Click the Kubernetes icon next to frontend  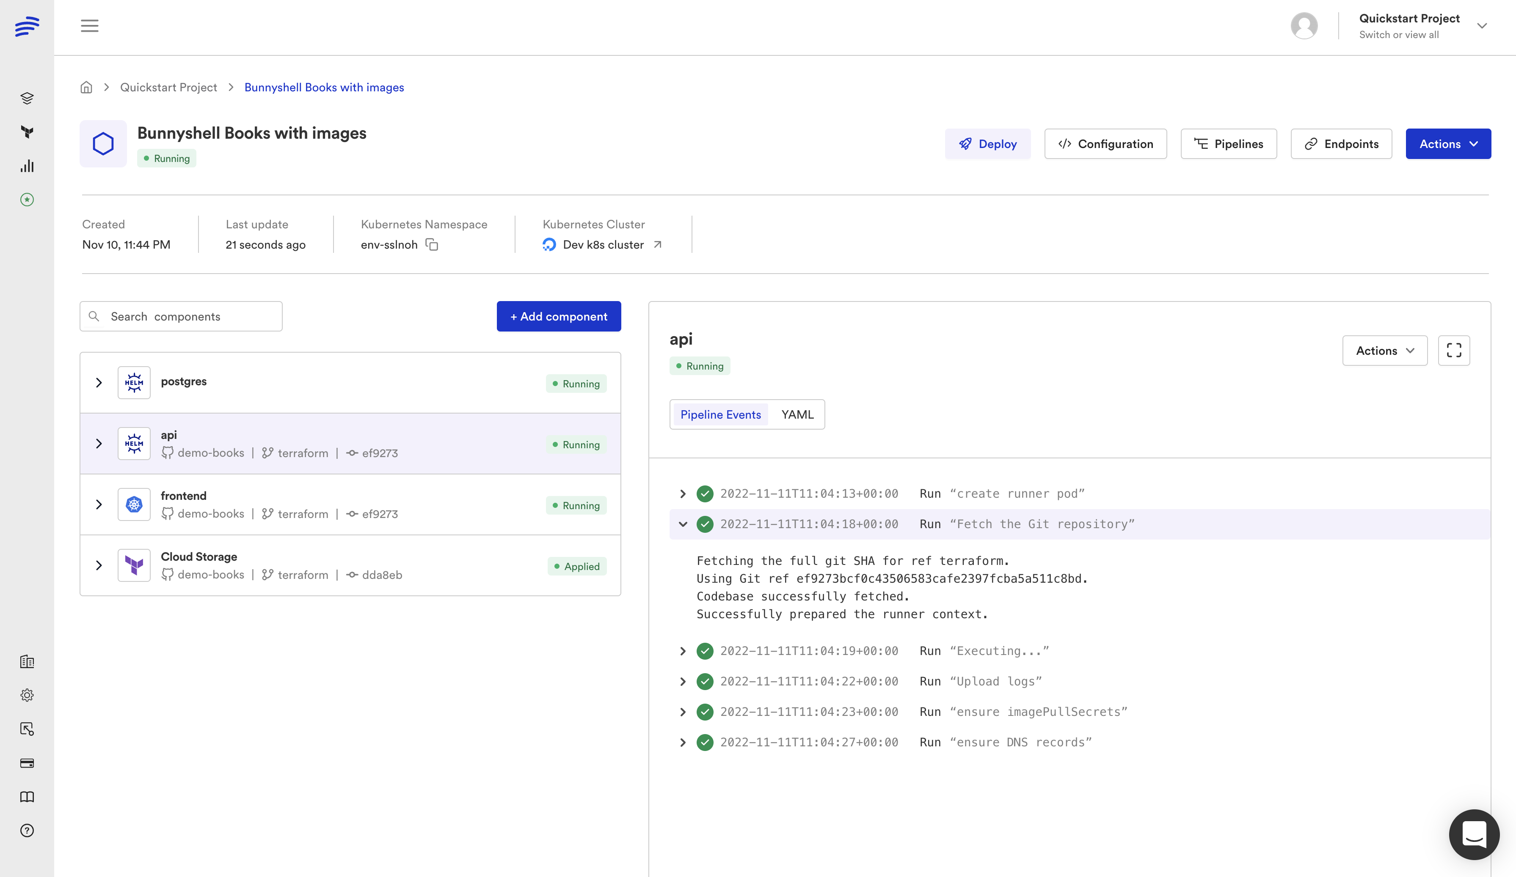134,504
